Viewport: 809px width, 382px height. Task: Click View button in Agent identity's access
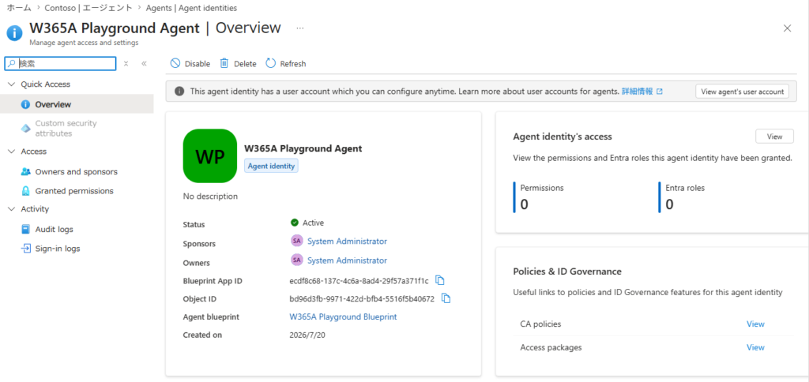774,136
